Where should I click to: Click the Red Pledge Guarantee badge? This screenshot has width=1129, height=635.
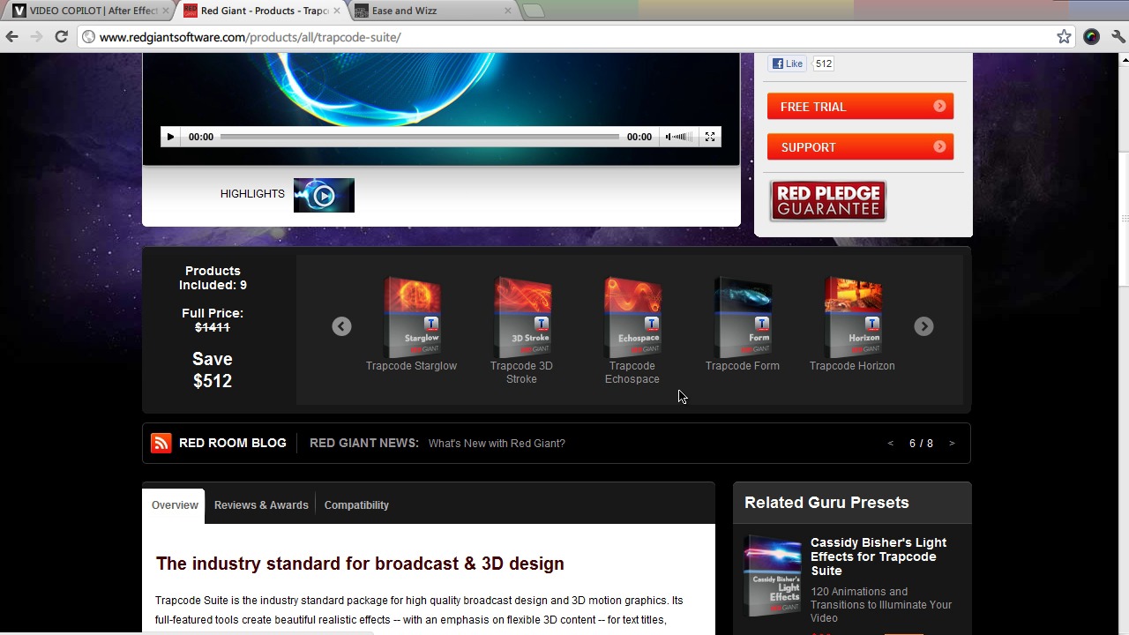coord(827,201)
